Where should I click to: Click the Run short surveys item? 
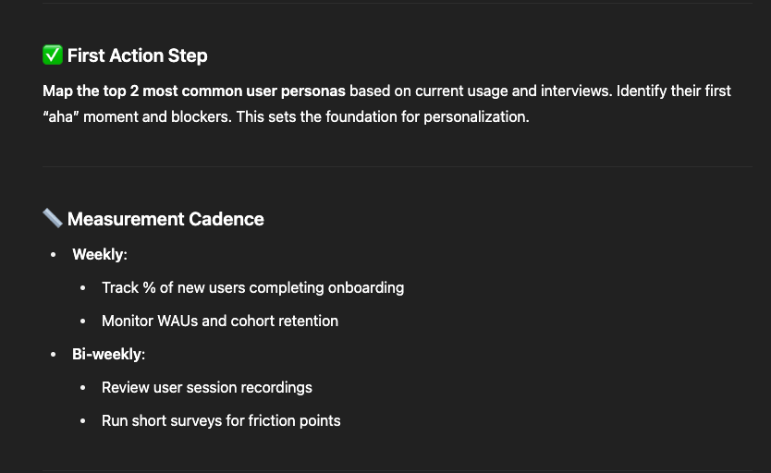(221, 421)
